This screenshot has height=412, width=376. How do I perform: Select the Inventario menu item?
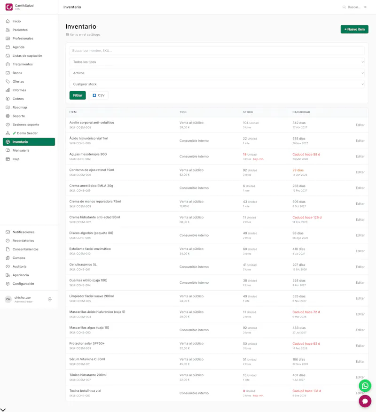(29, 142)
